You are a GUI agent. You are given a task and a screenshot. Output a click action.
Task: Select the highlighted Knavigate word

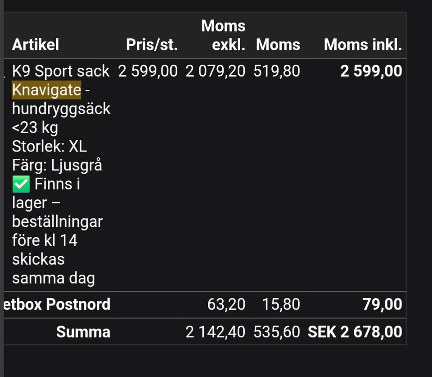coord(46,90)
